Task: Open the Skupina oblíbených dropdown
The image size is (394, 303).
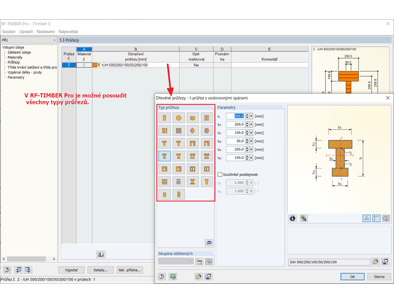Action: (x=191, y=262)
